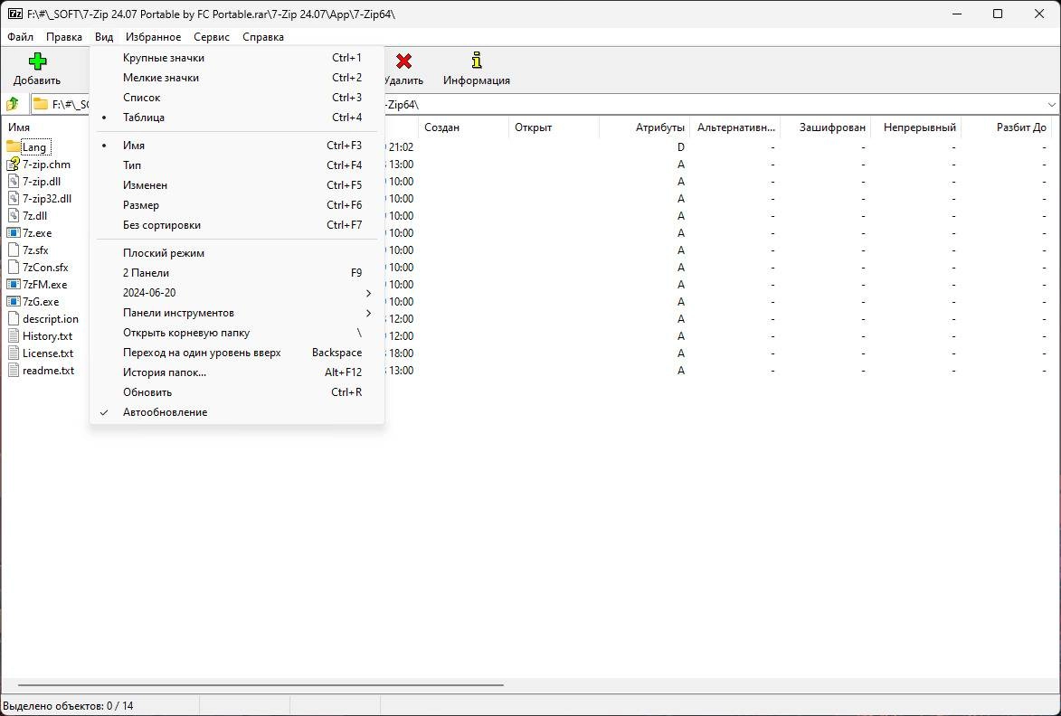Click the Solid (Непрерывный) column header

coord(915,127)
